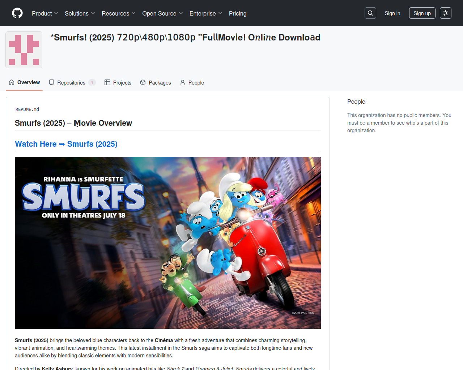
Task: Click the Packages box icon
Action: coord(143,82)
